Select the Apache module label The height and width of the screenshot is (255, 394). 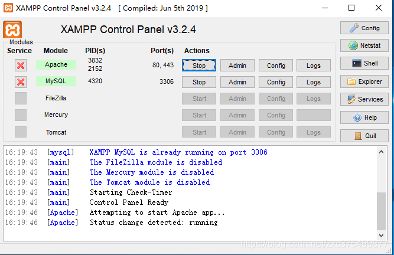pyautogui.click(x=56, y=64)
